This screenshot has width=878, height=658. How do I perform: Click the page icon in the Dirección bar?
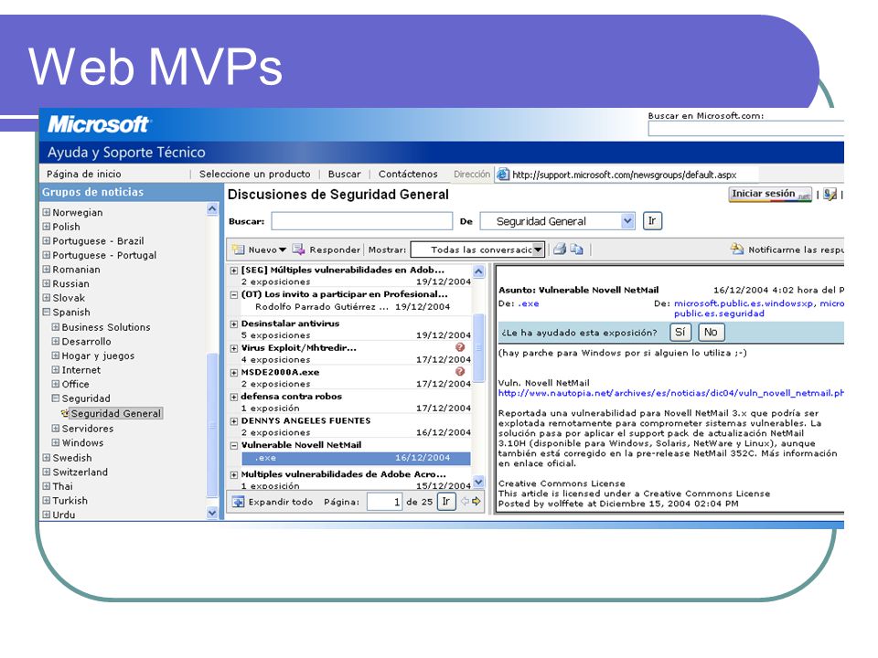pyautogui.click(x=503, y=174)
